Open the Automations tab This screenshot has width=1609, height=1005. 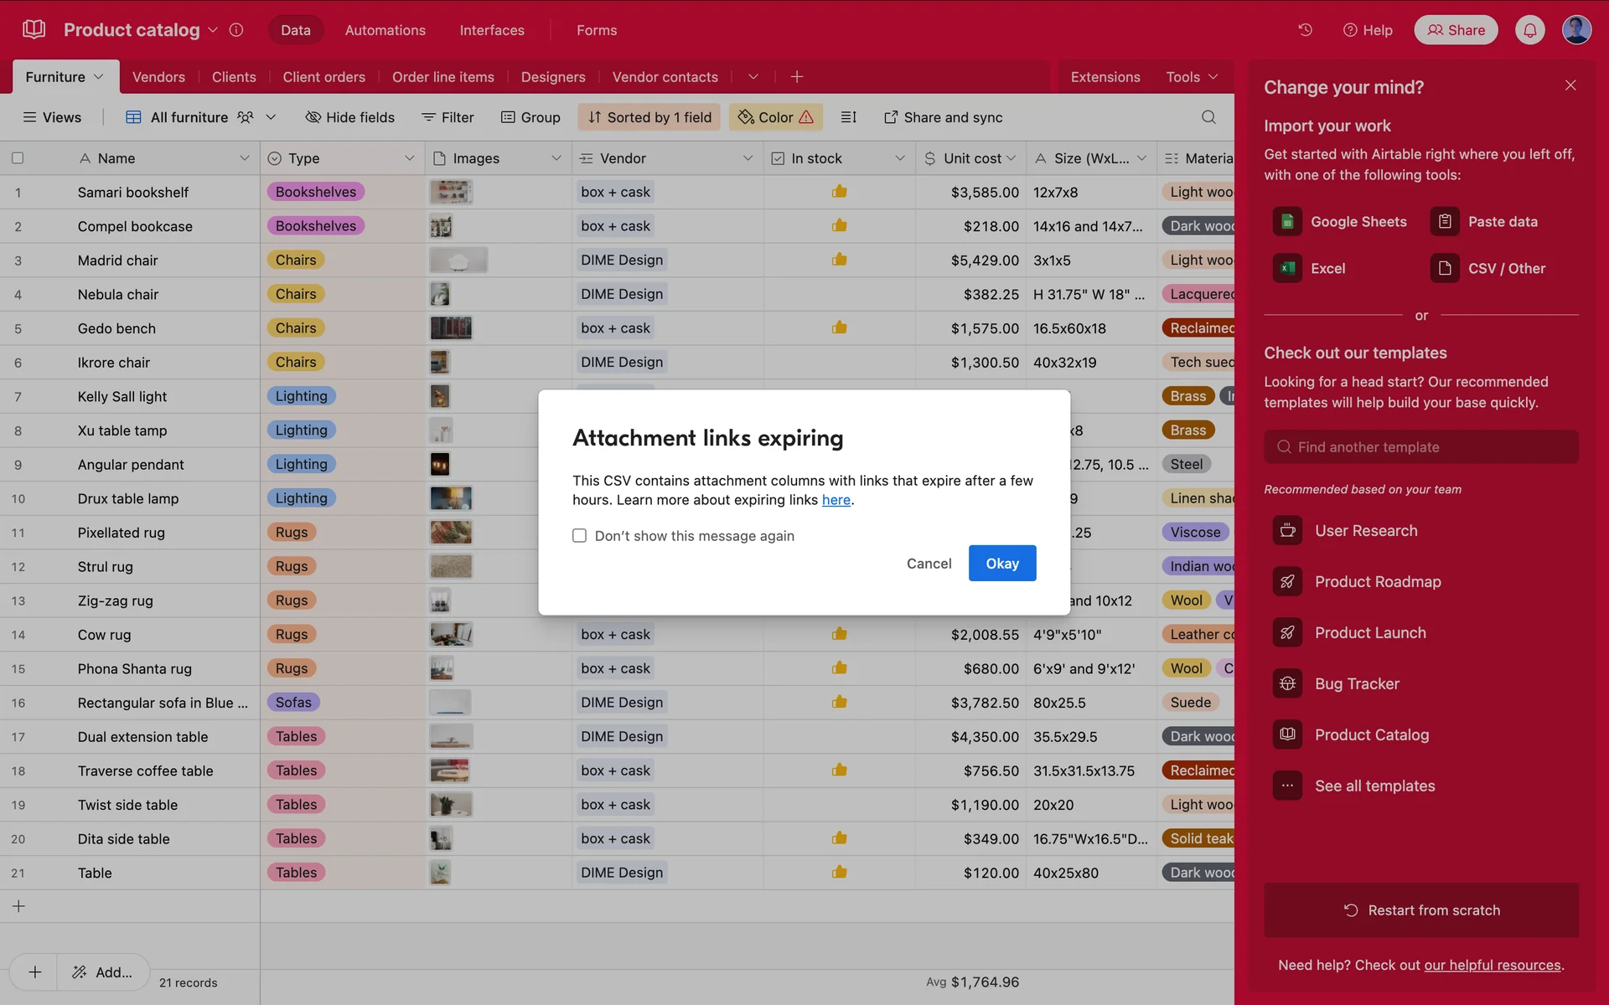[x=385, y=30]
